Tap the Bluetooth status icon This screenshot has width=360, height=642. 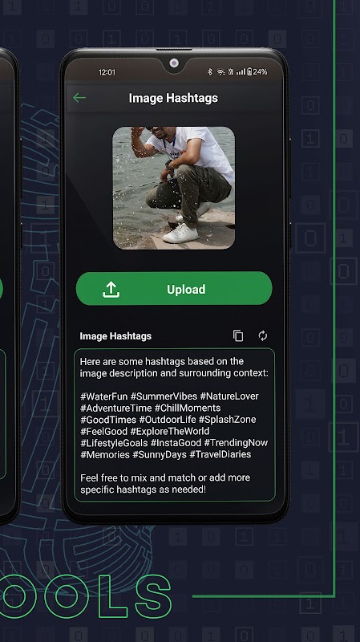click(x=210, y=71)
